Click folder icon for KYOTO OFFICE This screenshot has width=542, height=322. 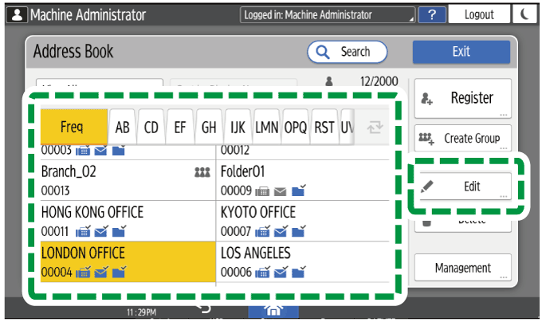coord(298,231)
